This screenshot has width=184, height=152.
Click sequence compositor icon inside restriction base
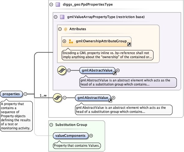(62, 70)
